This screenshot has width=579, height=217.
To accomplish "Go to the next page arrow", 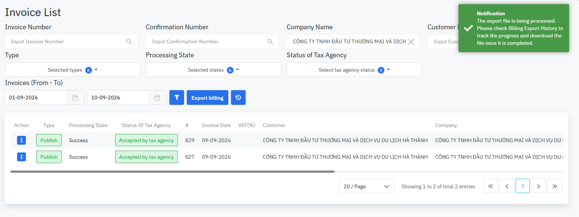I will pos(538,186).
